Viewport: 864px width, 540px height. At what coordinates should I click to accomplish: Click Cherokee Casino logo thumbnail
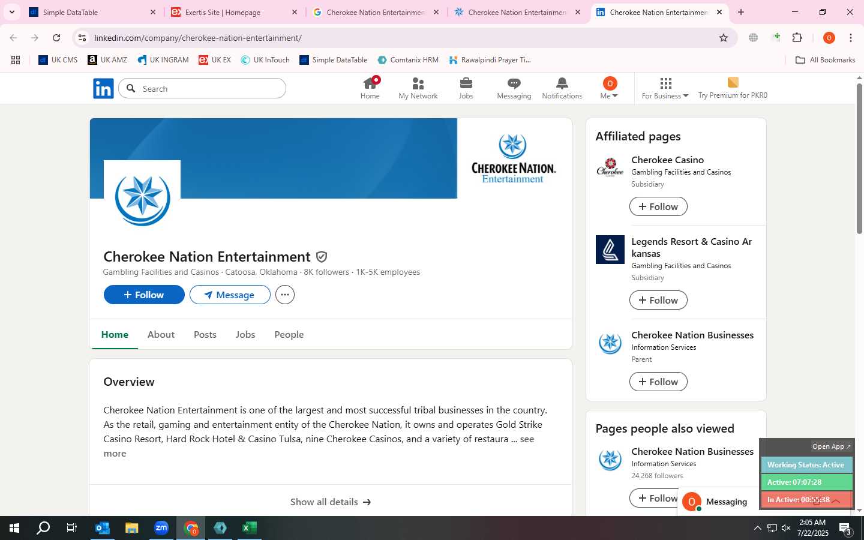(x=610, y=167)
